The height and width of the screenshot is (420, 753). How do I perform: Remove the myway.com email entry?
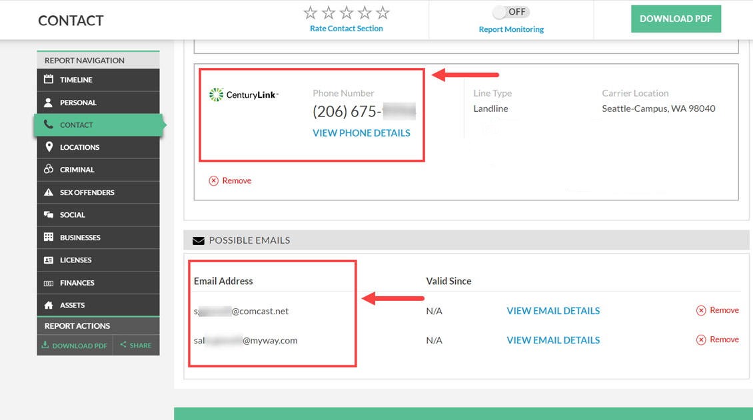[718, 339]
